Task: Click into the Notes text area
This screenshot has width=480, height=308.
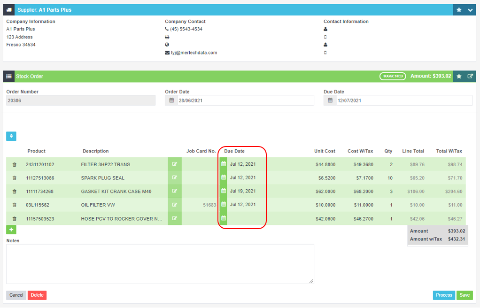Action: tap(160, 264)
